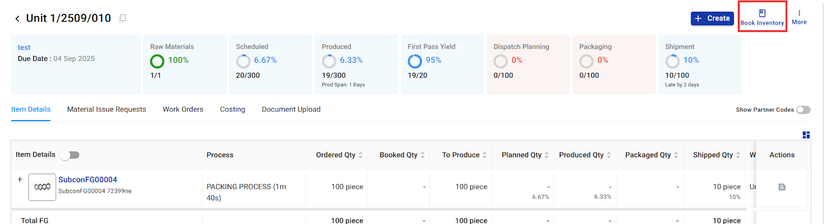The height and width of the screenshot is (224, 824).
Task: Click the back arrow beside Unit 1/2509/010
Action: point(17,18)
